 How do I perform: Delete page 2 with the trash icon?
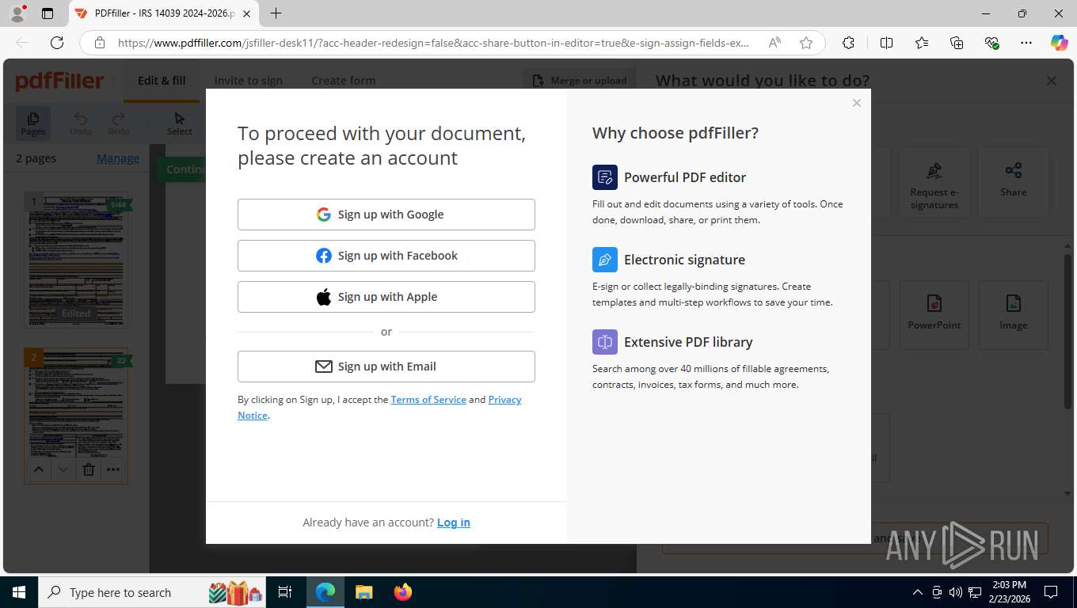tap(89, 469)
